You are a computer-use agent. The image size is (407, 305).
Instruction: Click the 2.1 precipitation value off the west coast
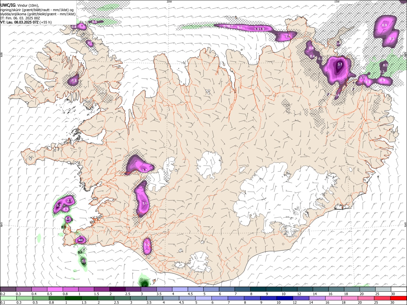pos(70,201)
